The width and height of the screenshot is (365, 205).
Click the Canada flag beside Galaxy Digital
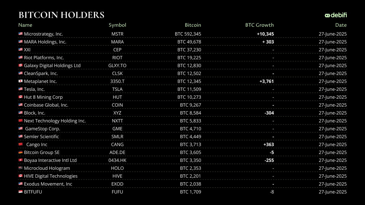coord(20,66)
